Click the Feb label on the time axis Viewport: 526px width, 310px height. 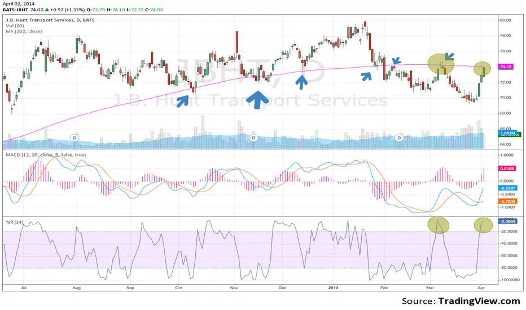coord(384,287)
